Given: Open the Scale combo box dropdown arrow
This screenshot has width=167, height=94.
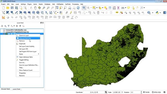Looking at the screenshot, I should 122,92.
